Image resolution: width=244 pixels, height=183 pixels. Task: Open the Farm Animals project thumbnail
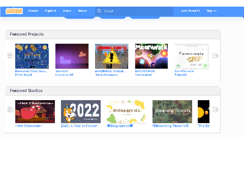point(192,56)
